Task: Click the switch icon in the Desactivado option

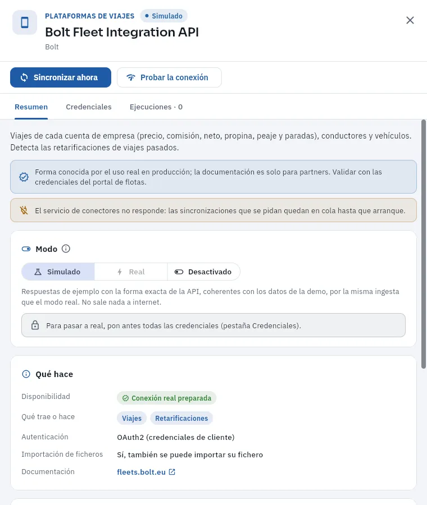Action: pos(179,272)
